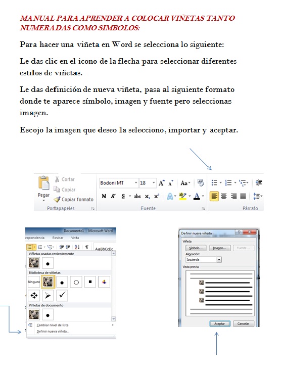Click multilevel list icon in Bodoni MT ribbon
Image resolution: width=284 pixels, height=374 pixels.
242,183
